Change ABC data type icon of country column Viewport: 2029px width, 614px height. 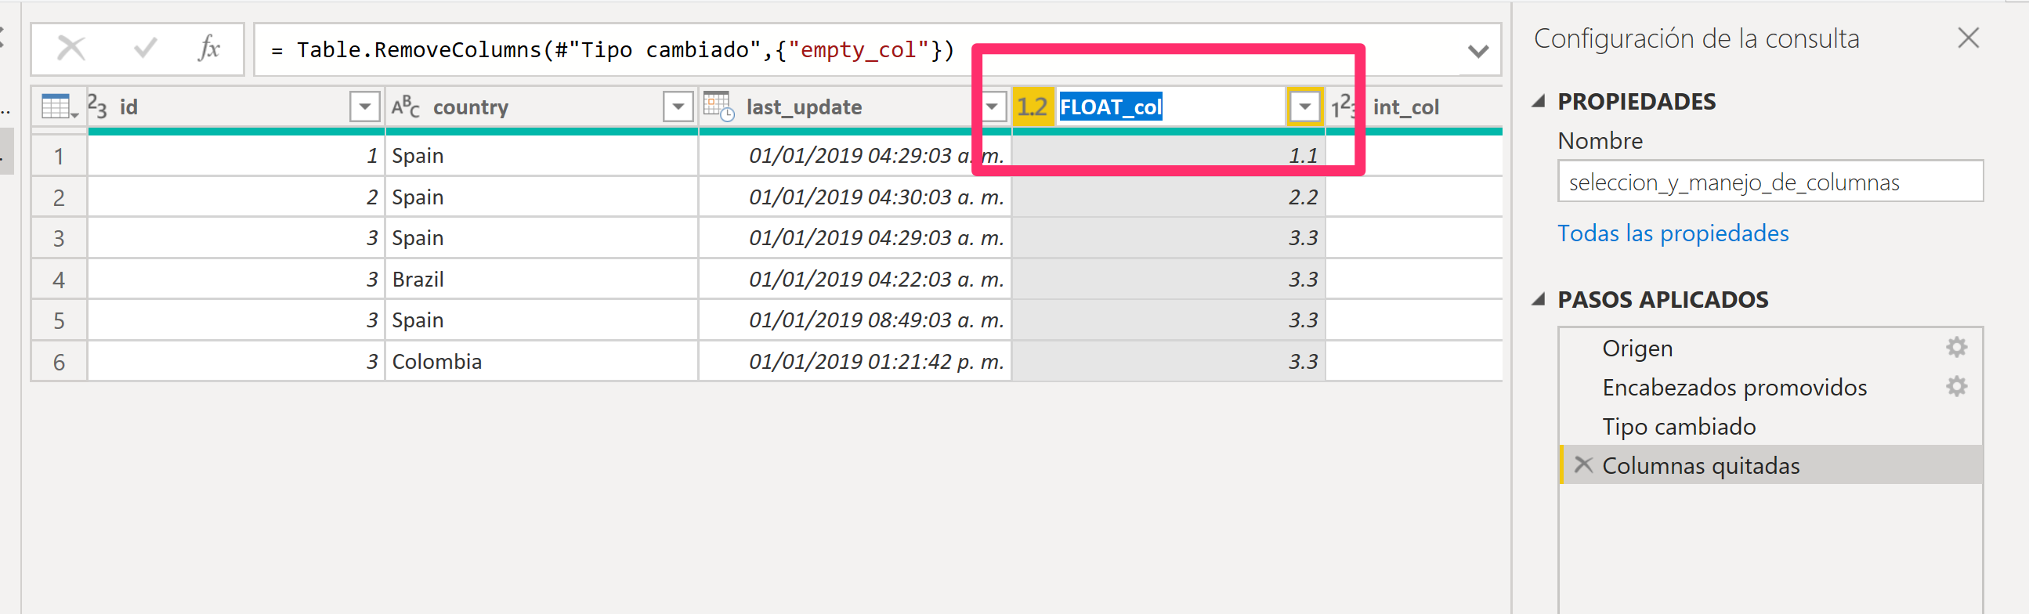pos(406,107)
